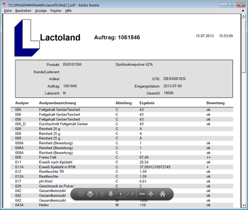Click result '37,0691210972749'
The image size is (248, 210).
[x=155, y=167]
